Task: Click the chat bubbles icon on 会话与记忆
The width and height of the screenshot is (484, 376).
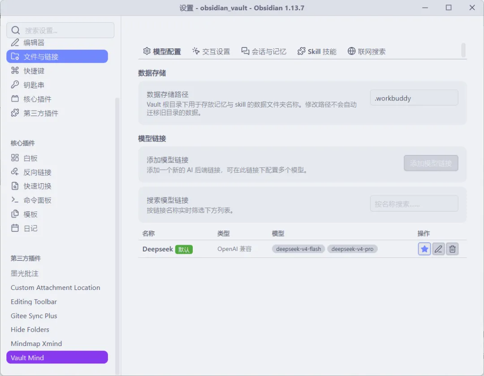Action: click(245, 51)
